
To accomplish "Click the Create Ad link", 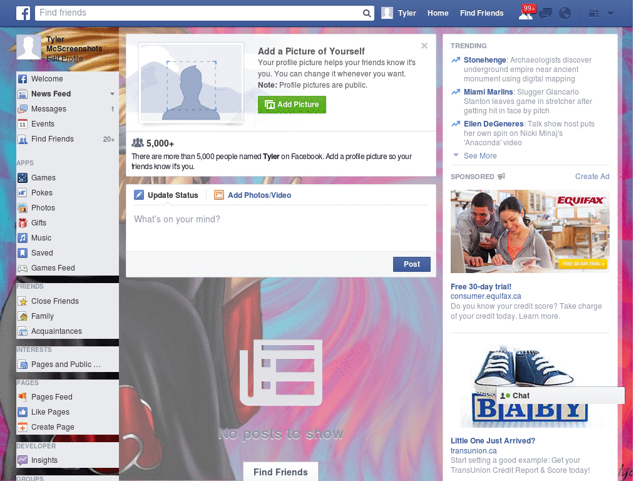I will pyautogui.click(x=592, y=176).
